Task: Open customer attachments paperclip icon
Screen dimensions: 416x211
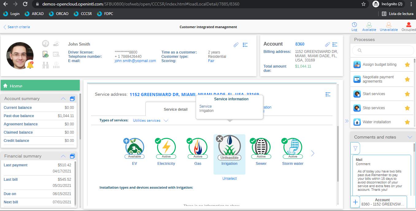Action: [236, 45]
